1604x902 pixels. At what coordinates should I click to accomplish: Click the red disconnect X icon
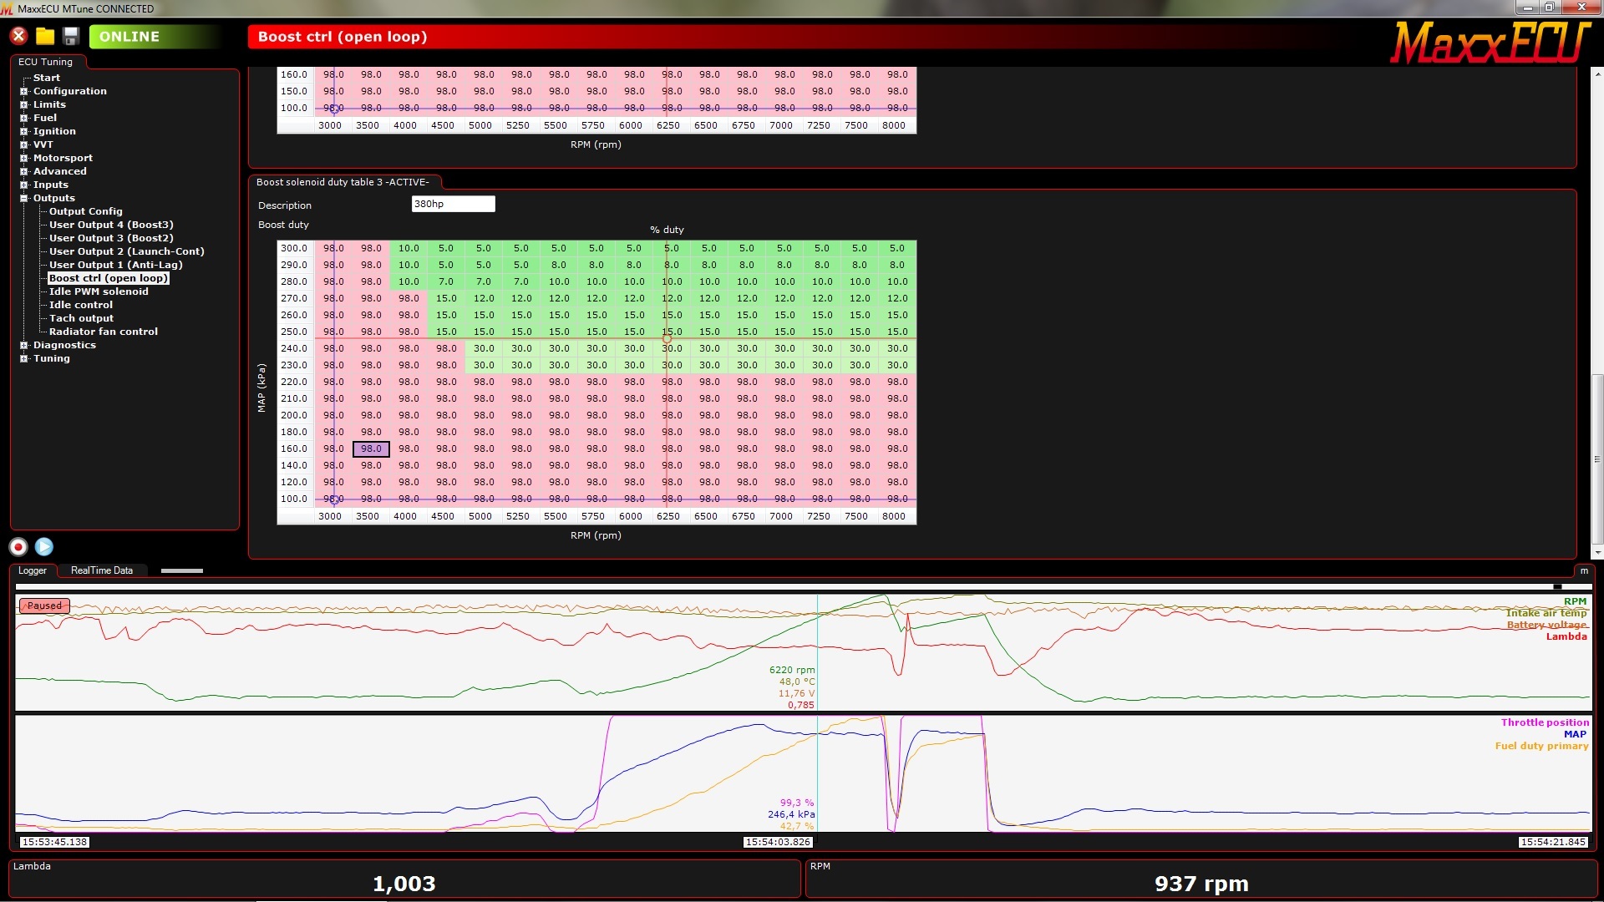coord(18,36)
